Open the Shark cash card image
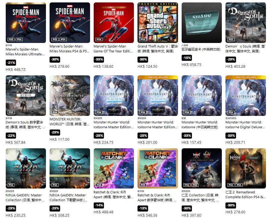This screenshot has height=220, width=272. tap(202, 23)
